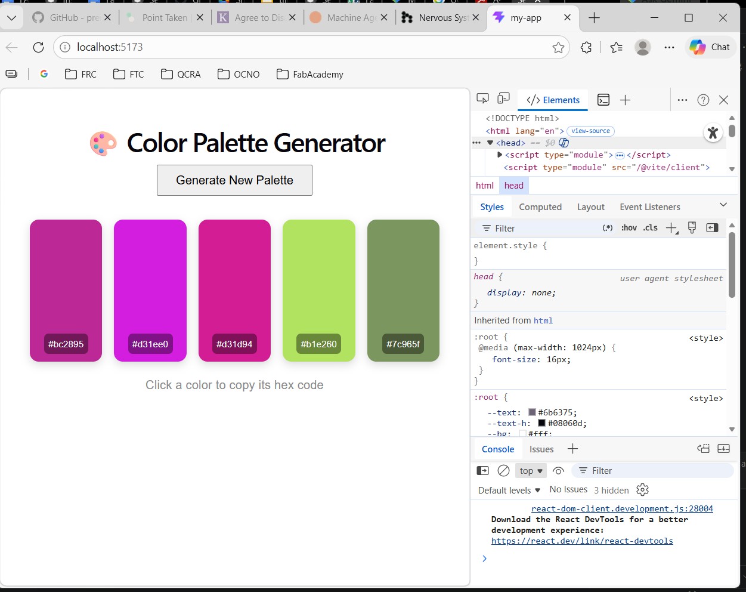This screenshot has width=746, height=592.
Task: Click the site info icon in address bar
Action: coord(65,47)
